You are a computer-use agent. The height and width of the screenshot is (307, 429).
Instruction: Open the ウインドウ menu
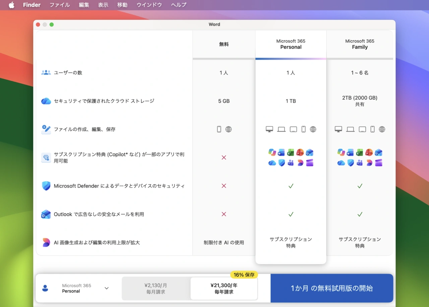tap(149, 5)
